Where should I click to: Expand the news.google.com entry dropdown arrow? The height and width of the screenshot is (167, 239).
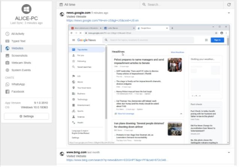(x=229, y=13)
